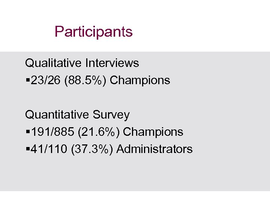270x202 pixels.
Task: Click empty gray area below Administrators line
Action: (135, 174)
